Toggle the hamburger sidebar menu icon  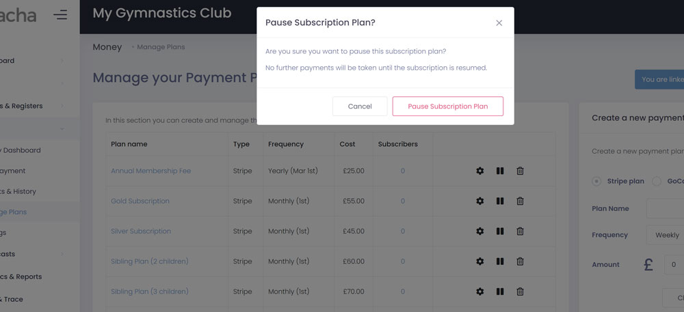[x=61, y=14]
